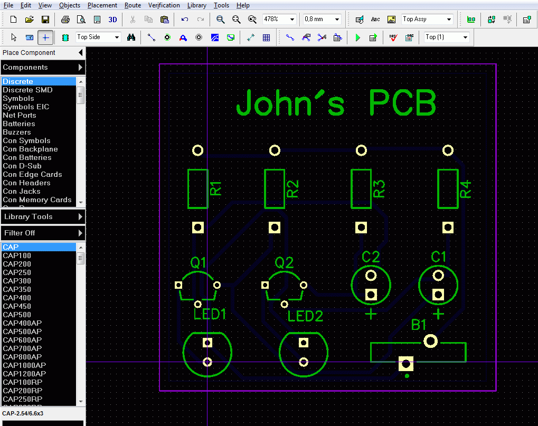Open the Top Assy layer dropdown
538x426 pixels.
click(449, 20)
